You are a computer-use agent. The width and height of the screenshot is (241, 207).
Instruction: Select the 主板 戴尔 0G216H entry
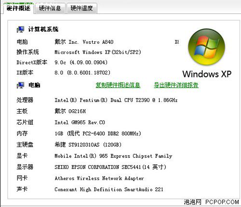pos(51,111)
